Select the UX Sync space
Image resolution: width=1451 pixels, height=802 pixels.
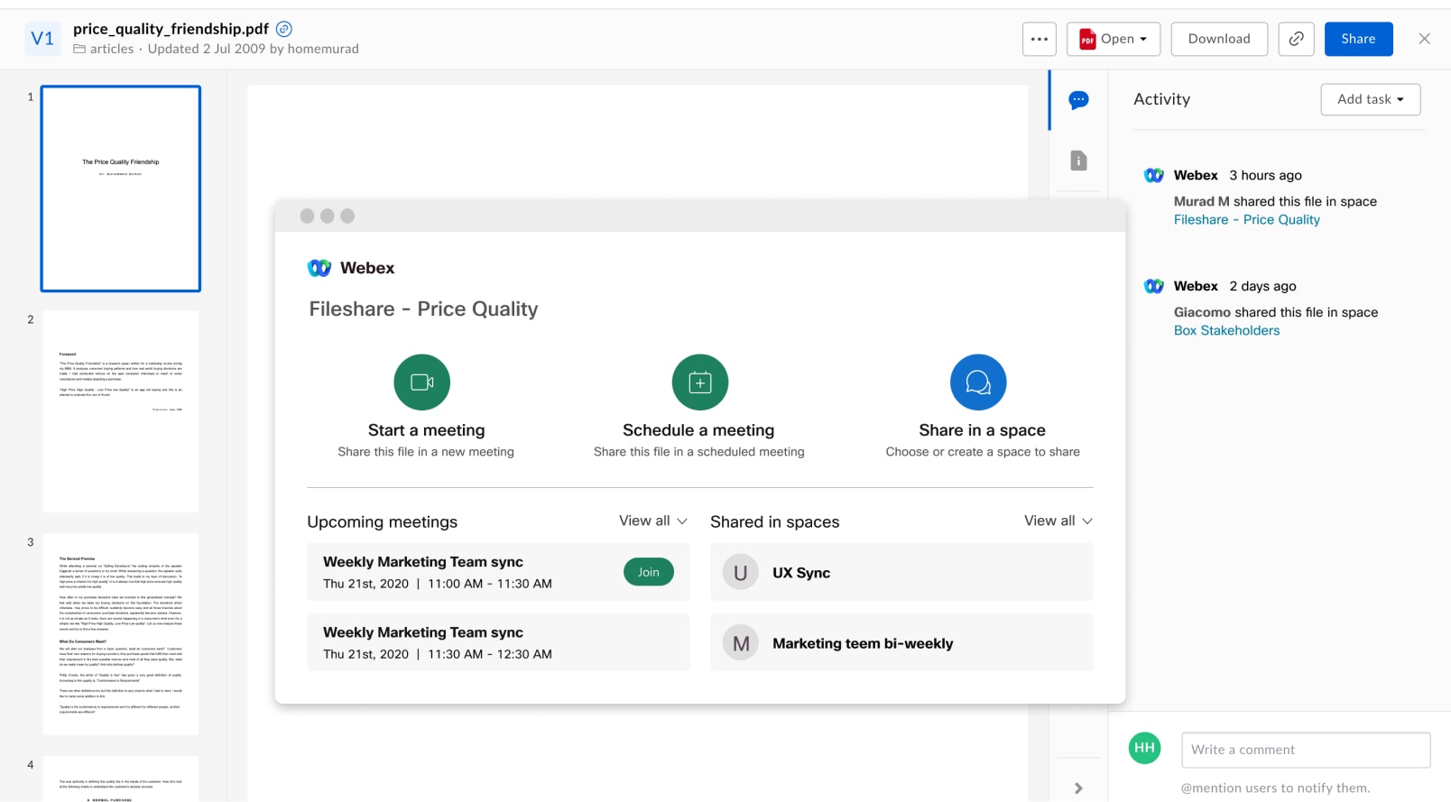(x=901, y=572)
